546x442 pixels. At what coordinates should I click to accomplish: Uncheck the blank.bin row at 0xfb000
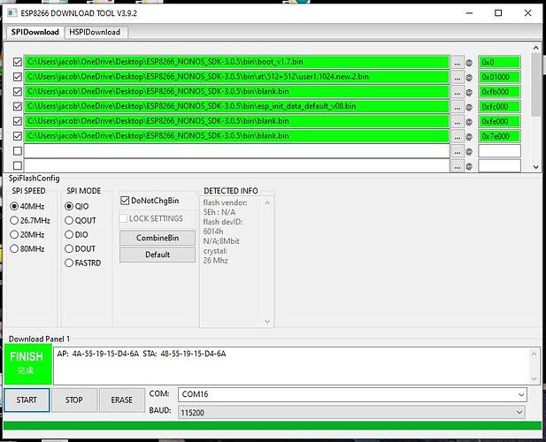point(18,91)
